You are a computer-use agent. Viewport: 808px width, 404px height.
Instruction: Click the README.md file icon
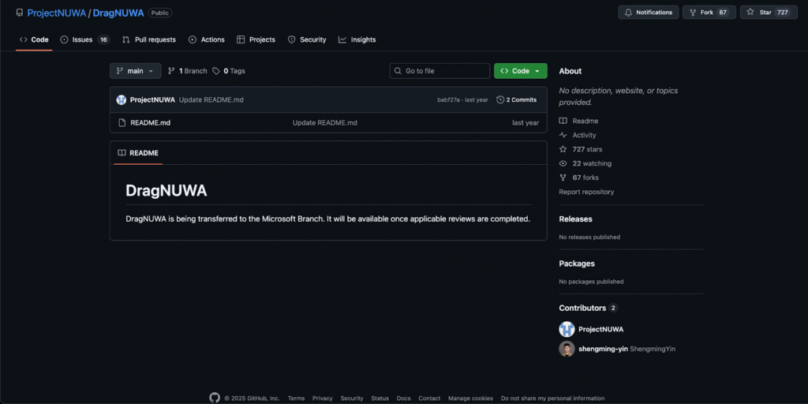coord(122,122)
